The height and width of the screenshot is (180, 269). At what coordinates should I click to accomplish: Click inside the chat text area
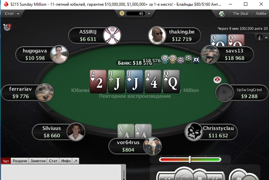click(61, 172)
